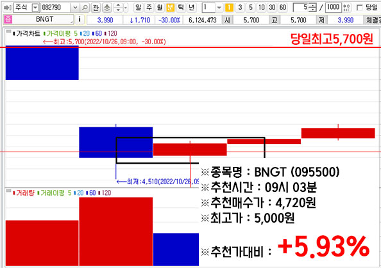
Task: Click the 관 watchlist button
Action: tap(96, 8)
